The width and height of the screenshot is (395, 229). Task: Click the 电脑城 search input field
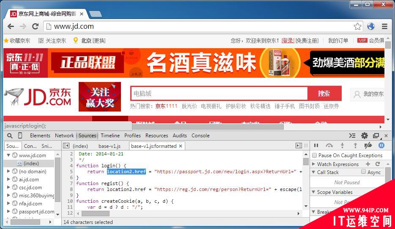pyautogui.click(x=219, y=94)
